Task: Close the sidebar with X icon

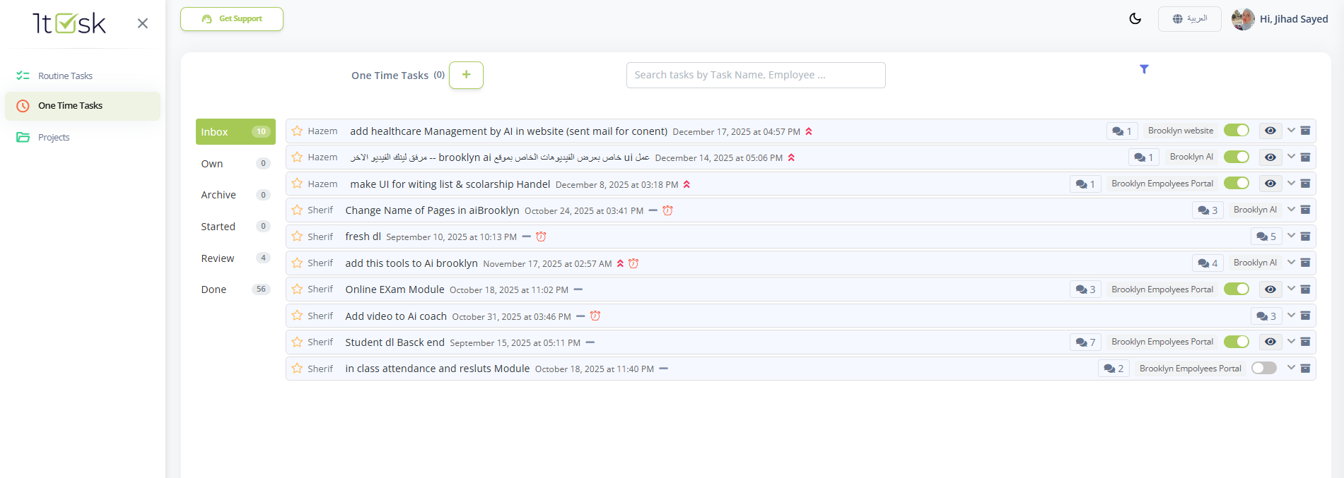Action: click(x=143, y=23)
